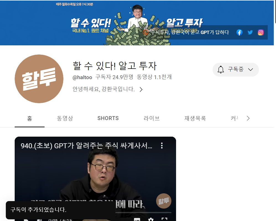This screenshot has height=221, width=276.
Task: Click the 주식투자, 강환국이 묻고 GPT가 답하다 banner link
Action: [x=189, y=32]
